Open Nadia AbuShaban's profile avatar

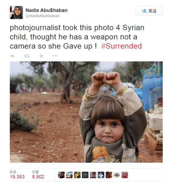click(x=16, y=12)
